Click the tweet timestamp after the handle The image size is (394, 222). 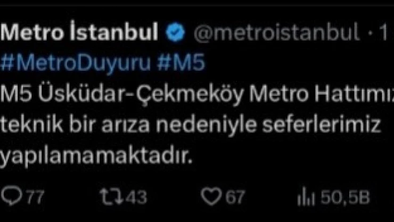383,32
